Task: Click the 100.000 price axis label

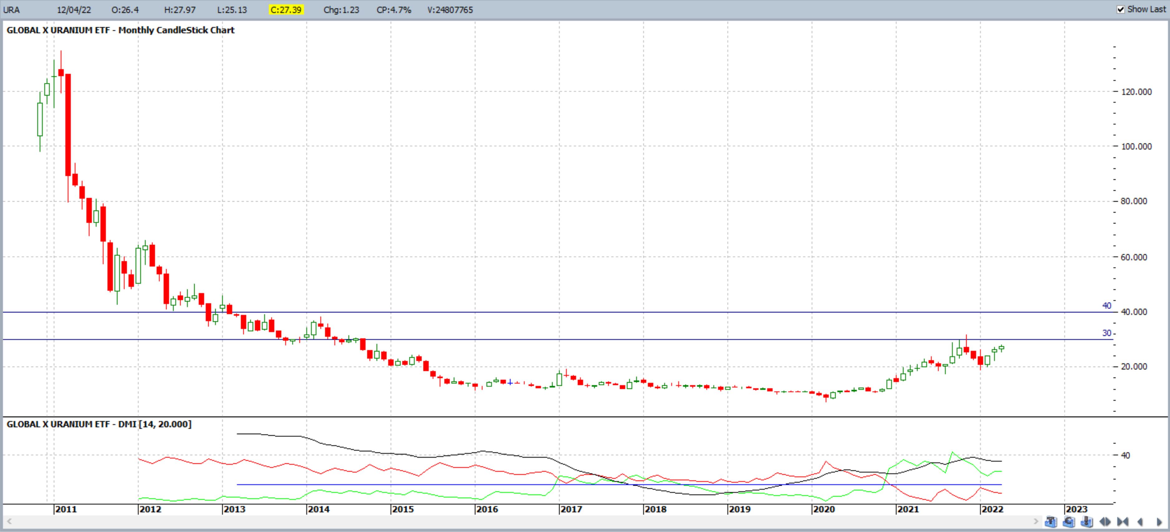Action: 1136,146
